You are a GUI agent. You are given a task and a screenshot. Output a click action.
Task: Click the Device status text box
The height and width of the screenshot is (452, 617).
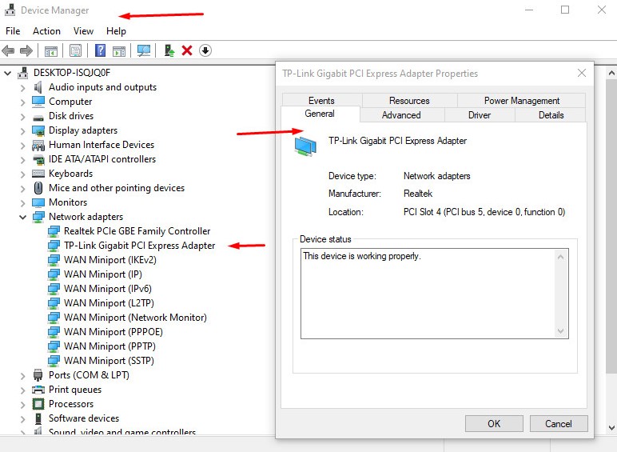tap(435, 294)
